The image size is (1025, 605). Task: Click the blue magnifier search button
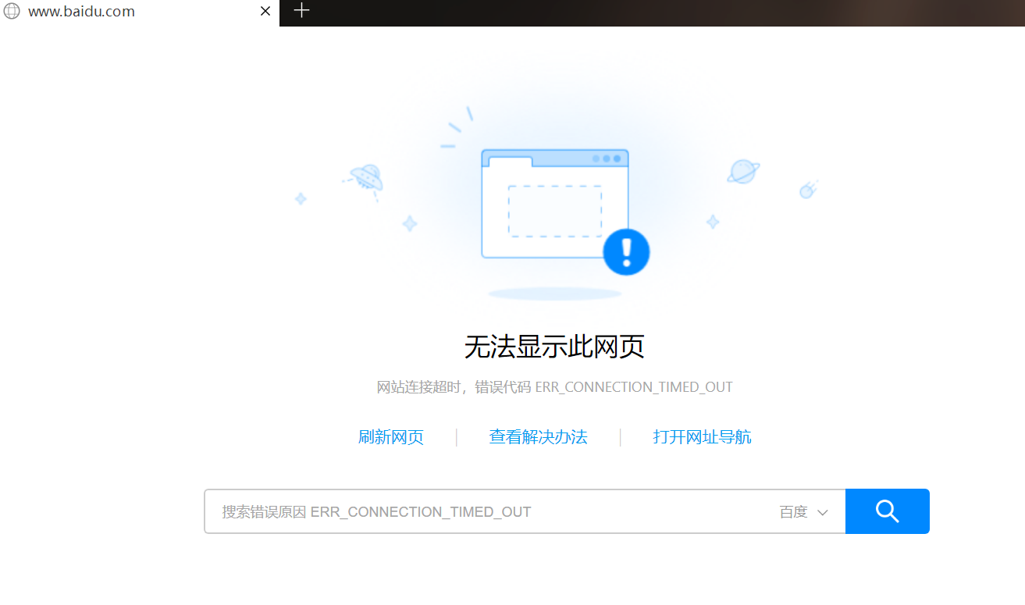[887, 511]
